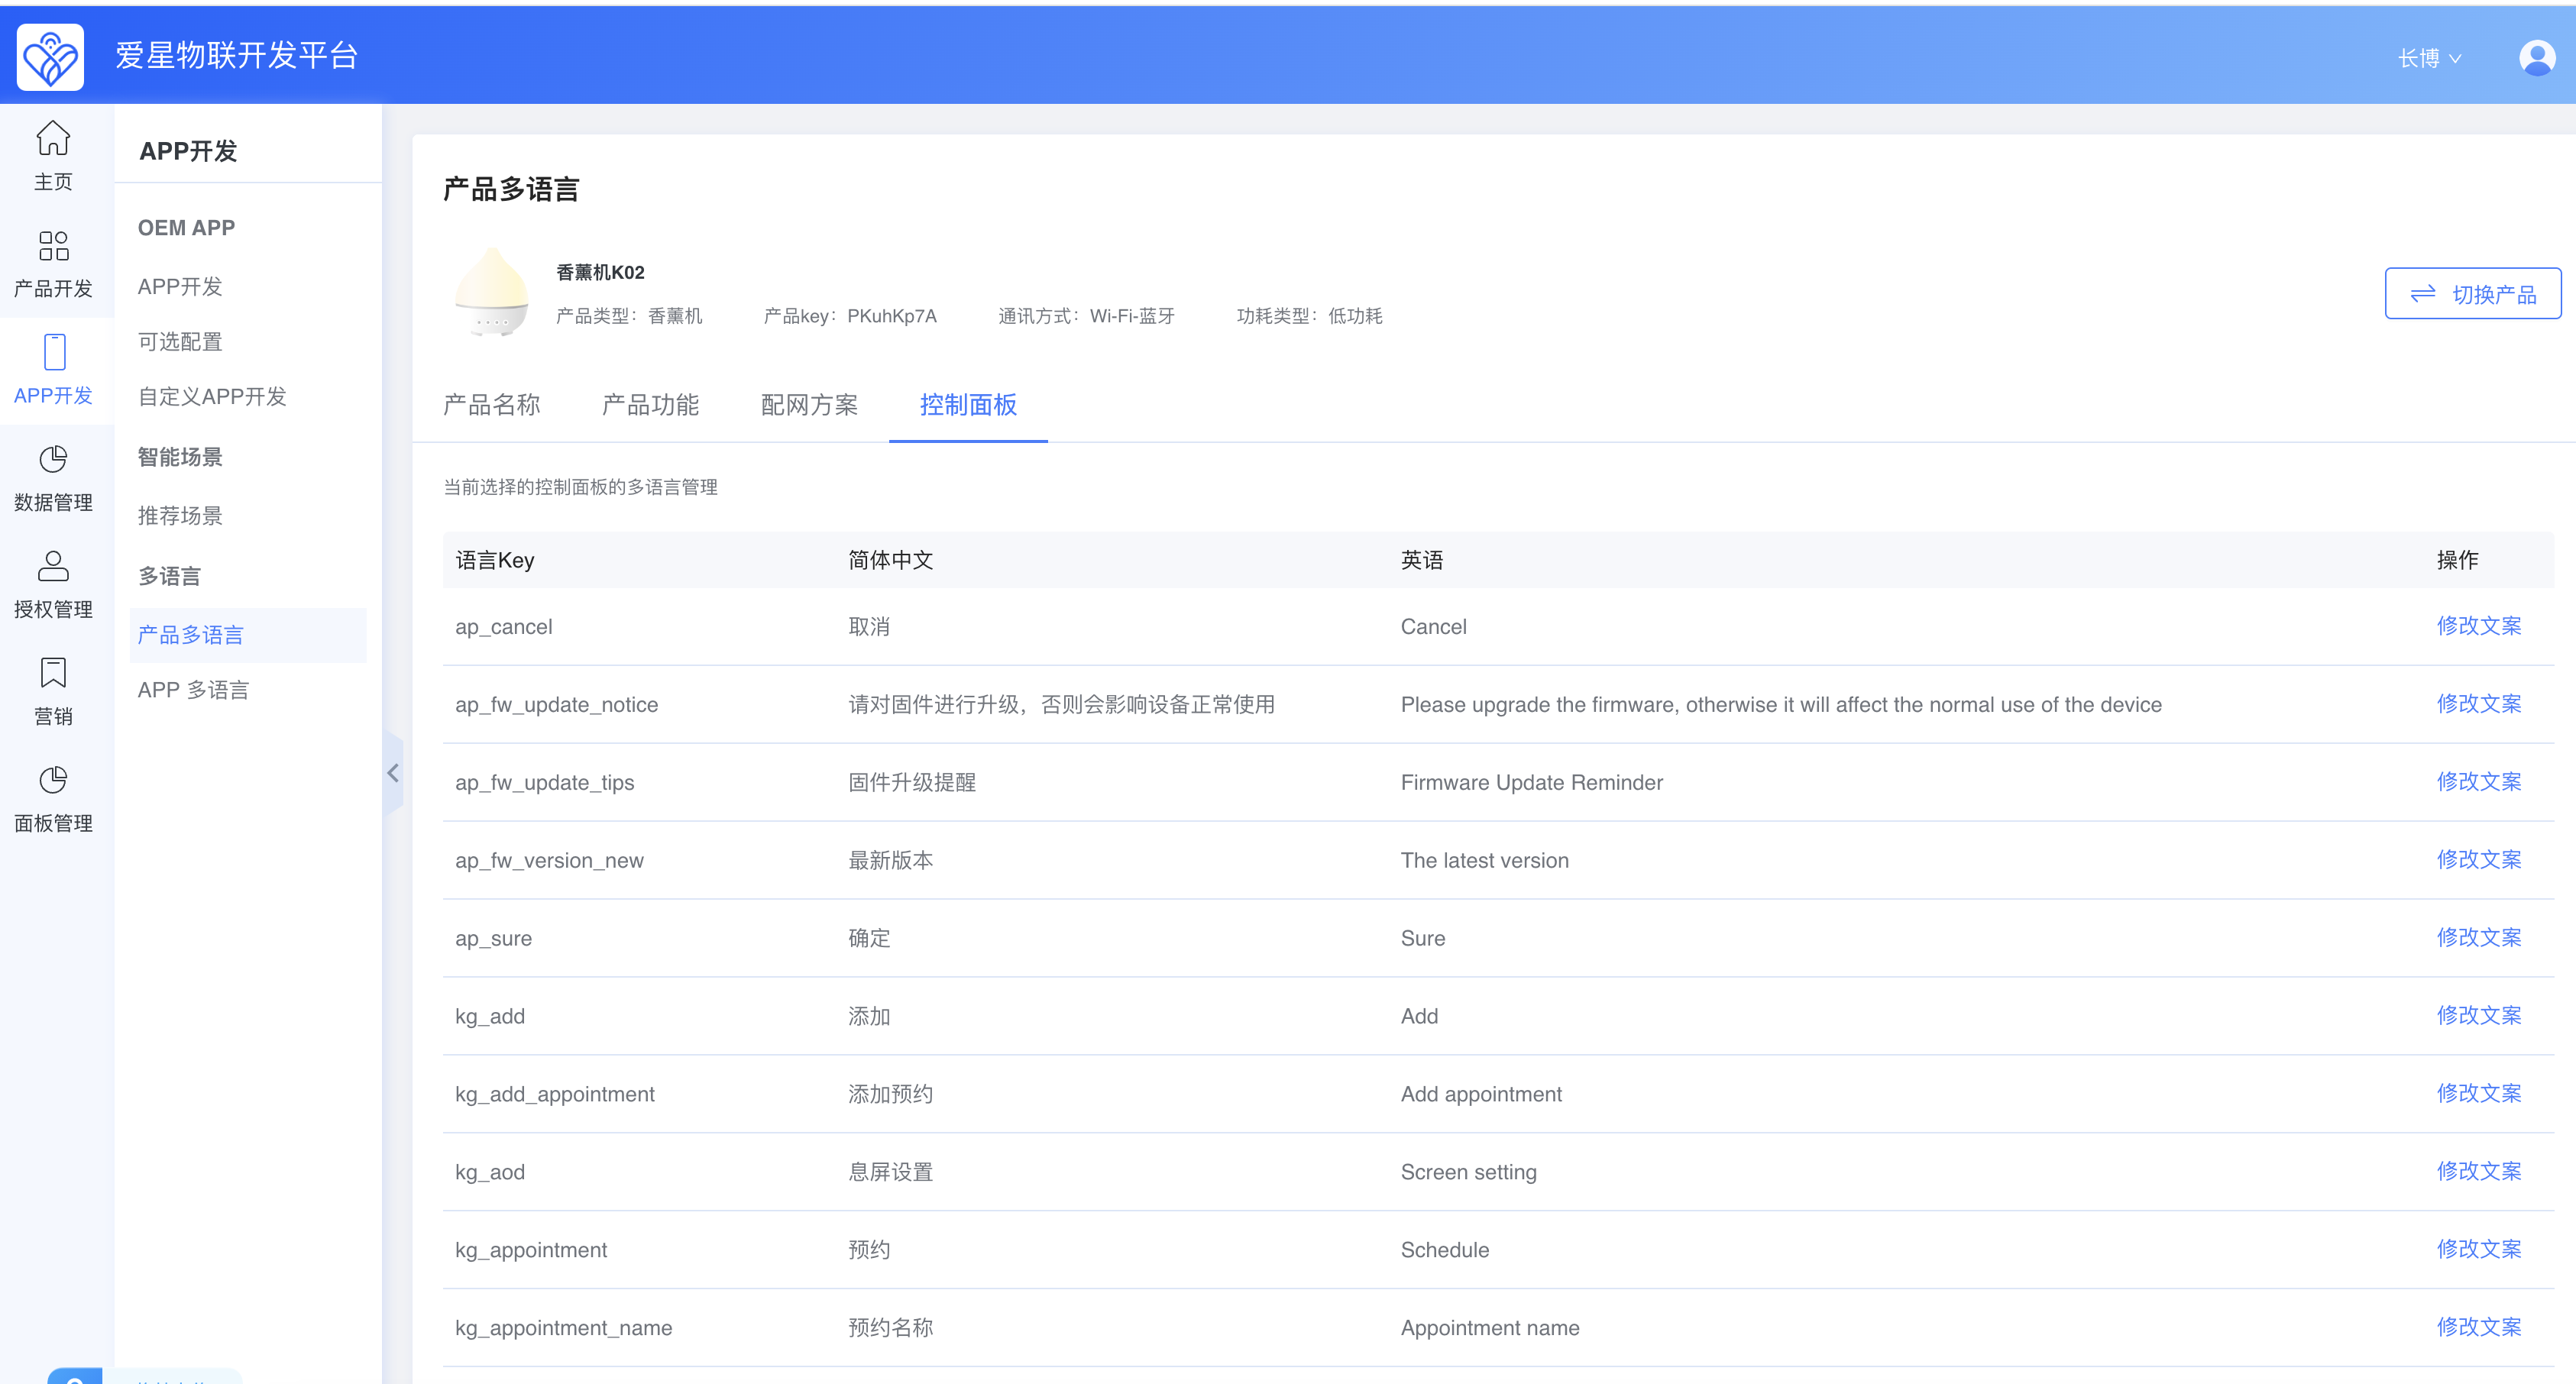
Task: Click the 智能场景 section heading
Action: (180, 457)
